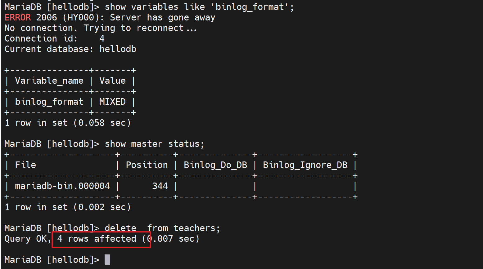Click the mariadb-bin.000004 file name

click(62, 186)
